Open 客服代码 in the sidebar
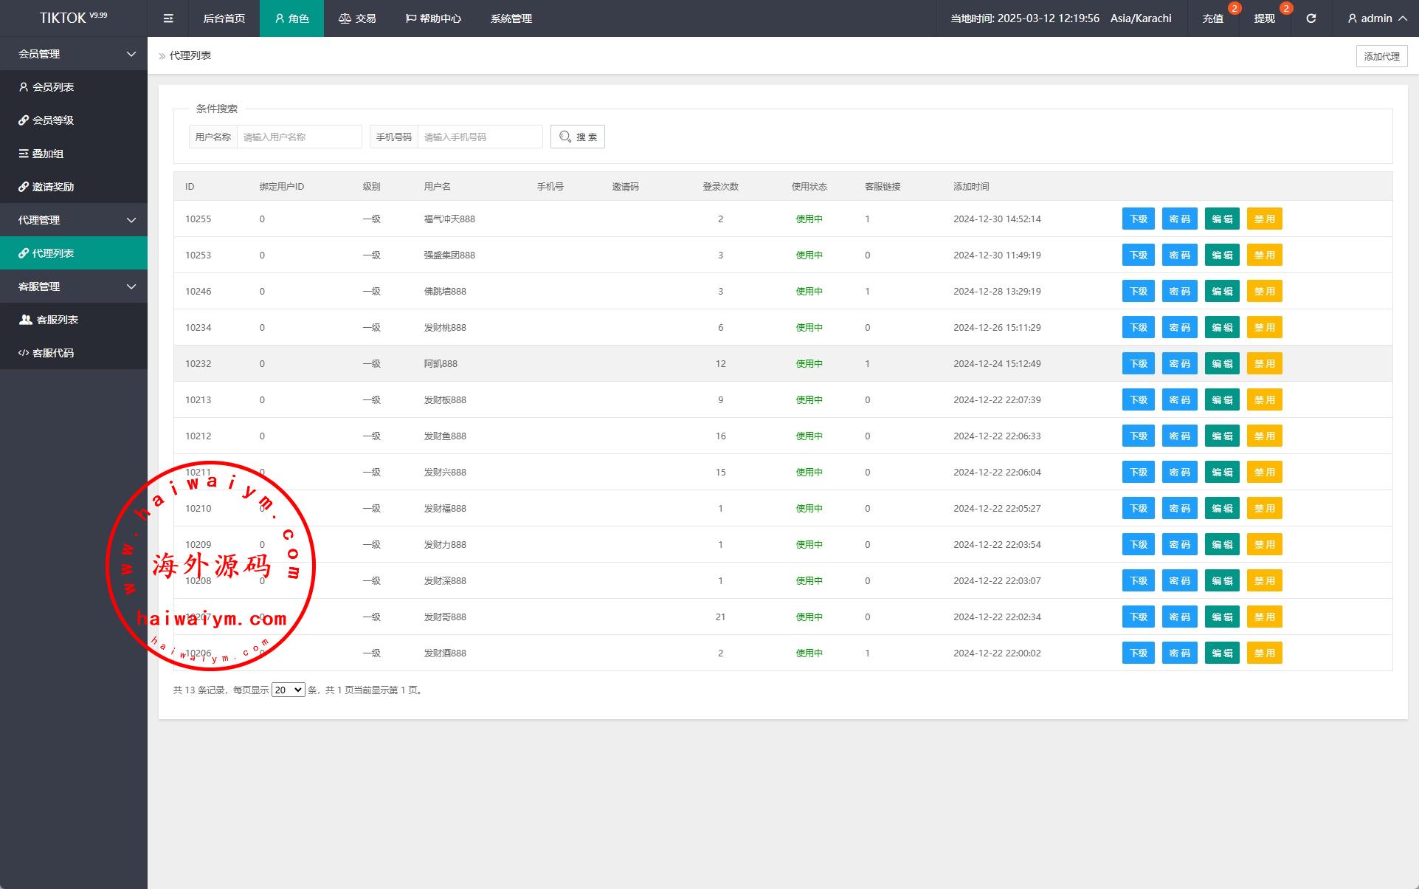 pyautogui.click(x=53, y=353)
